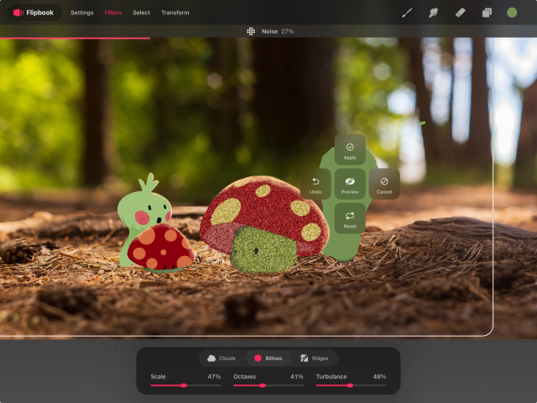
Task: Select the Brush tool
Action: tap(407, 13)
